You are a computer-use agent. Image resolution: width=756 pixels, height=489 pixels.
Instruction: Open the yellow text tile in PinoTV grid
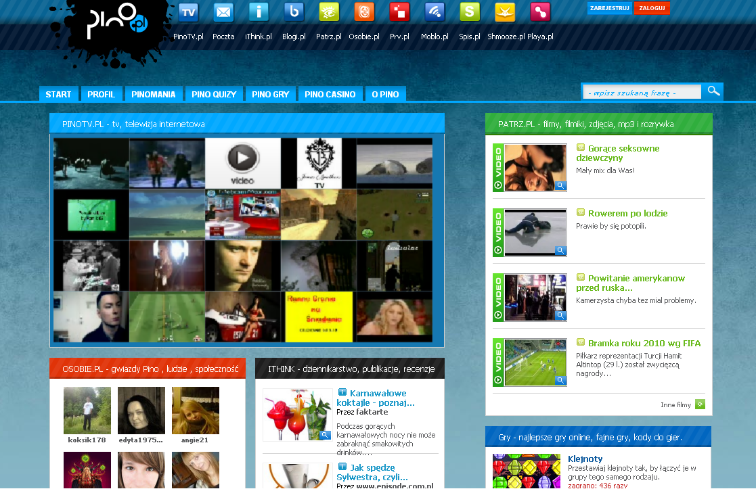coord(319,317)
